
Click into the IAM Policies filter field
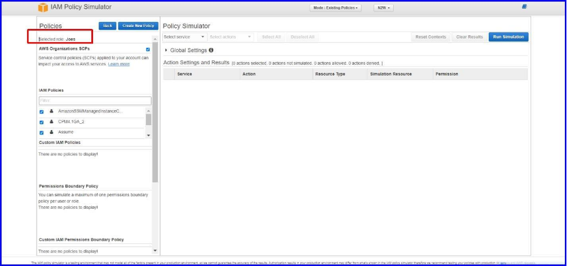coord(95,101)
